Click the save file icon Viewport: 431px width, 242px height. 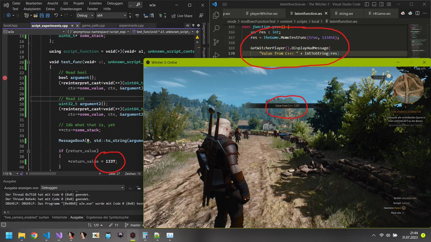click(x=42, y=16)
